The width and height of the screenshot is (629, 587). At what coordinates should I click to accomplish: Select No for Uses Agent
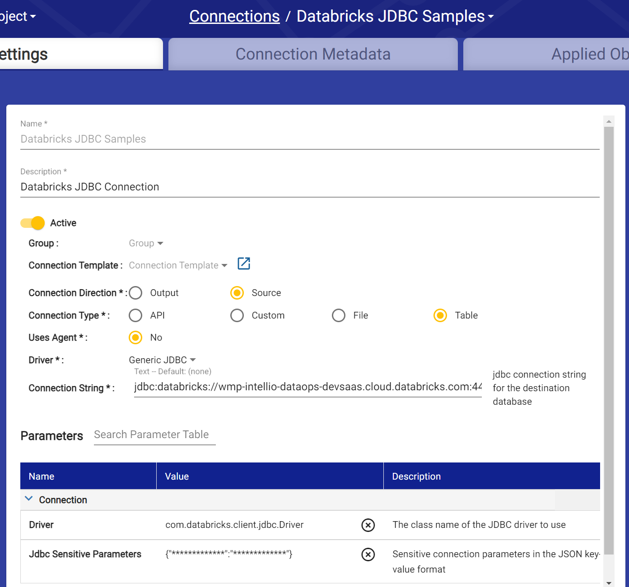point(135,337)
